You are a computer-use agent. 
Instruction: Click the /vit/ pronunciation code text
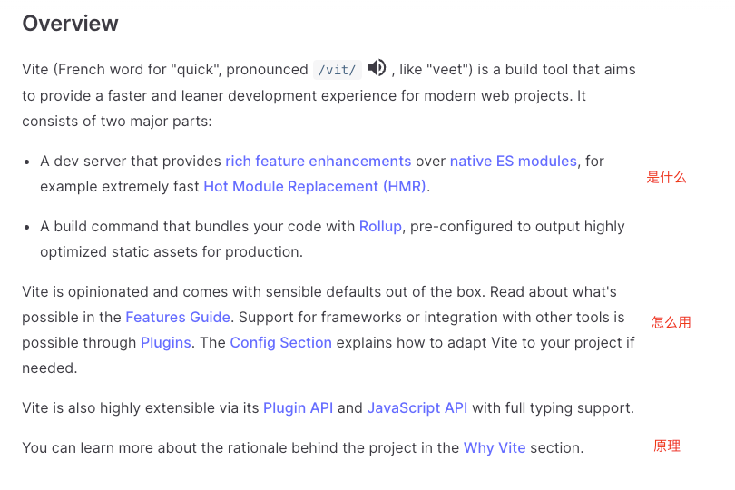(x=337, y=69)
